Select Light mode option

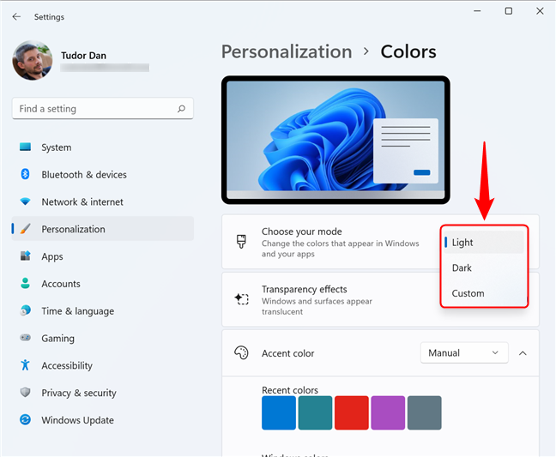pos(484,243)
